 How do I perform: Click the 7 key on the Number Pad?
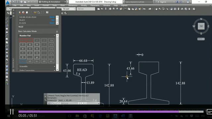click(23, 45)
